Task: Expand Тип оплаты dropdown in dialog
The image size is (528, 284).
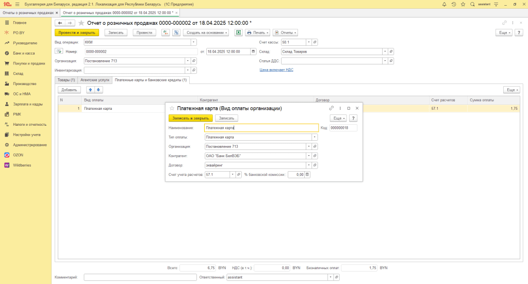Action: coord(315,137)
